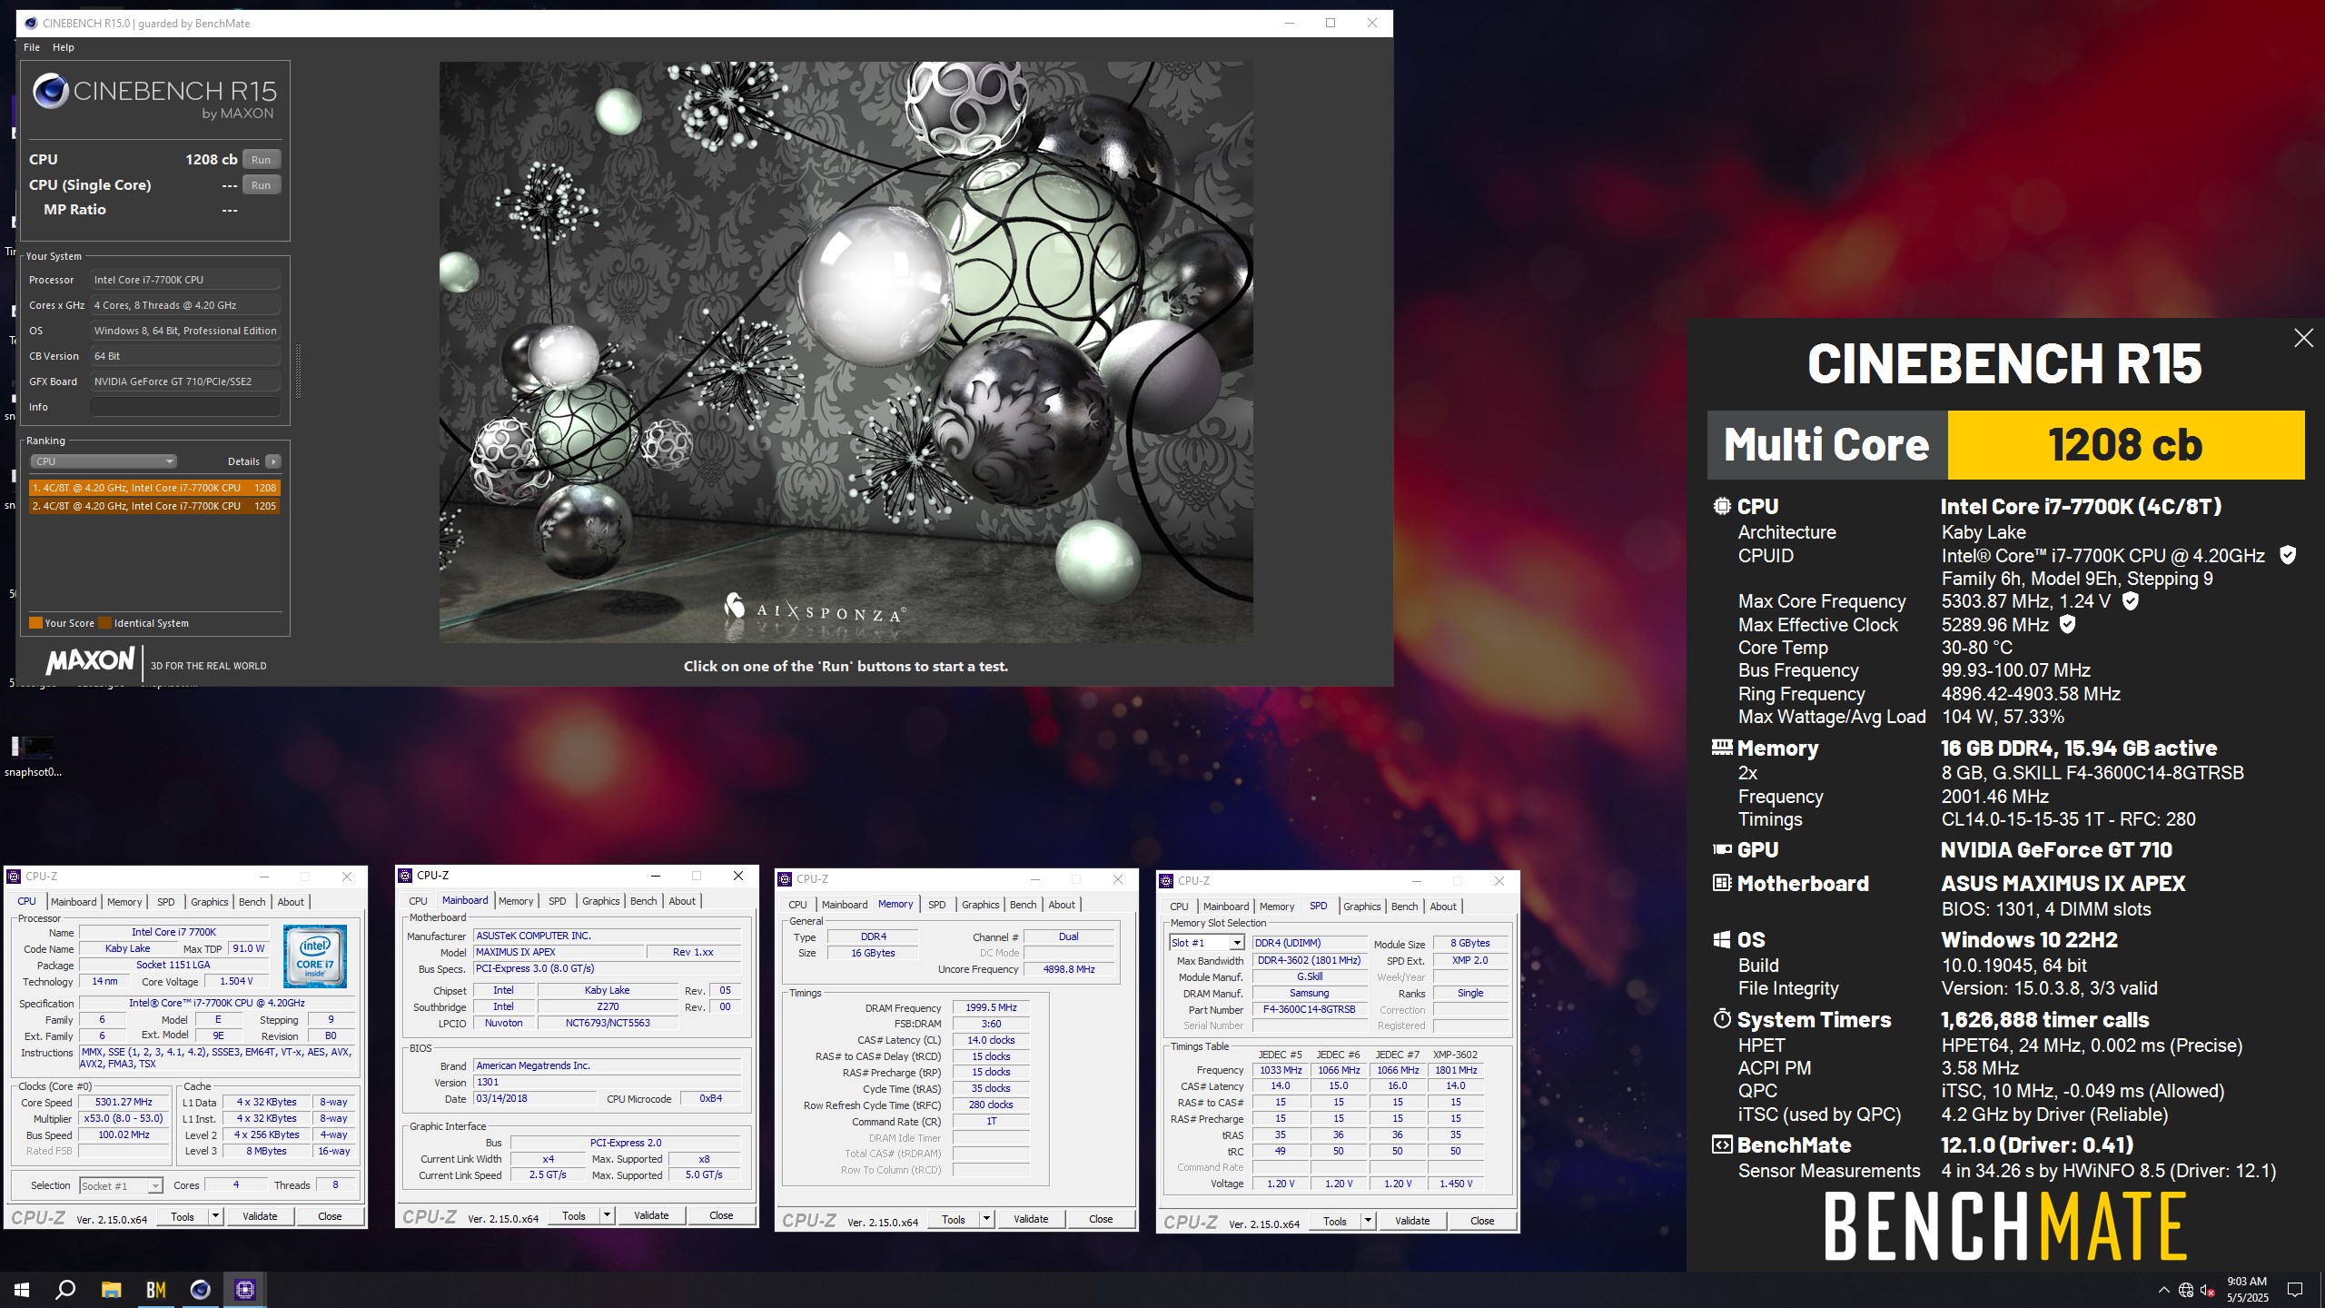The height and width of the screenshot is (1308, 2325).
Task: Click Close in Memory CPU-Z window
Action: coord(1101,1219)
